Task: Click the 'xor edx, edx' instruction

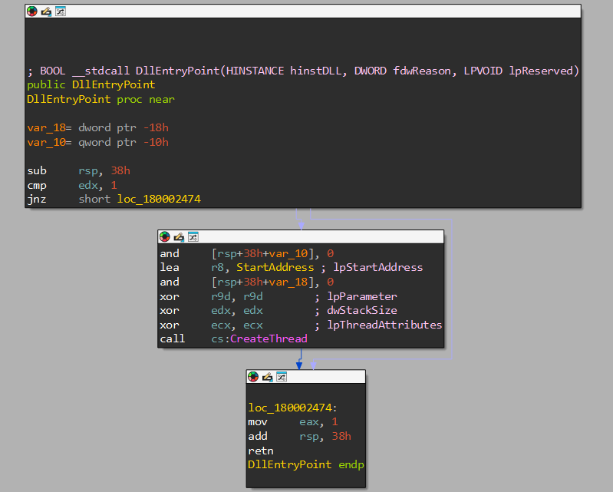Action: [211, 311]
